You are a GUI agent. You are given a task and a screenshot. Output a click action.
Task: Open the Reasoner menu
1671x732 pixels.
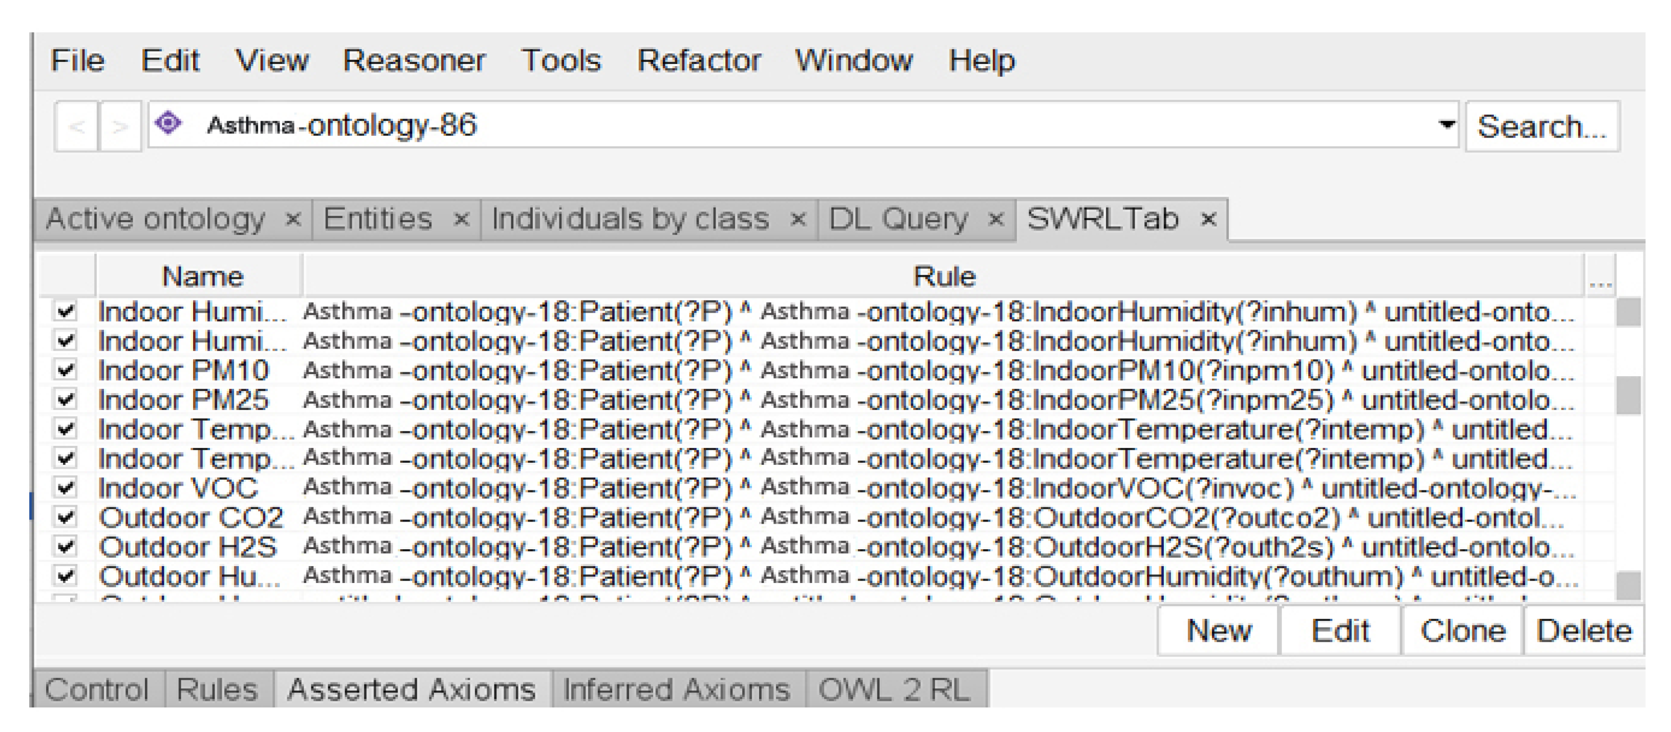(x=414, y=61)
